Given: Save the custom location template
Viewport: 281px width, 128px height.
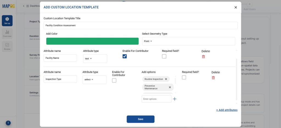Looking at the screenshot, I should tap(140, 119).
